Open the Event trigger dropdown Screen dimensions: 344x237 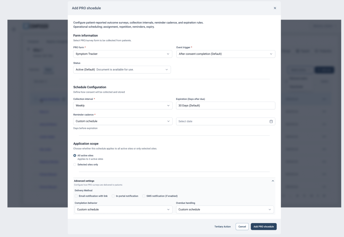(x=226, y=54)
